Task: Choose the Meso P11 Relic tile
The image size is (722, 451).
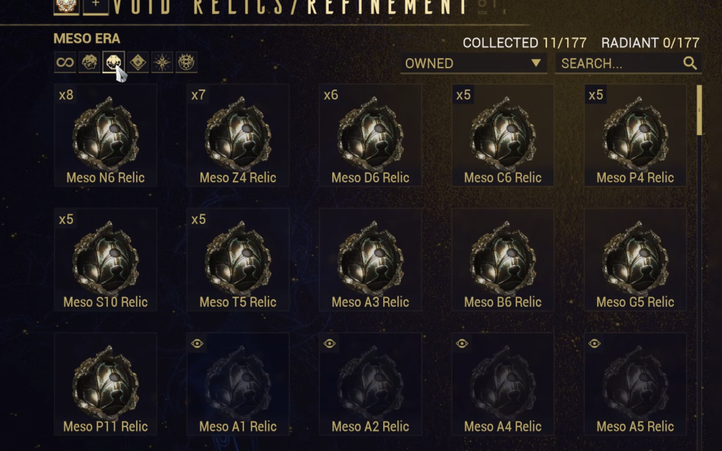Action: click(105, 384)
